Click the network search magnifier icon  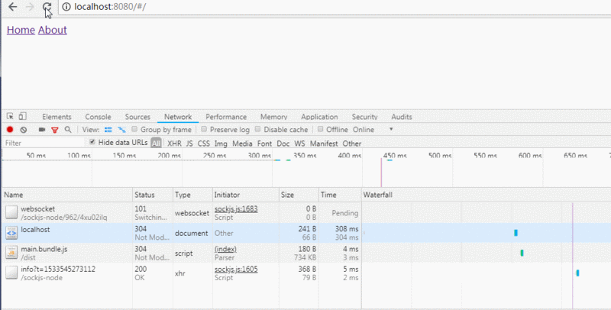(68, 130)
